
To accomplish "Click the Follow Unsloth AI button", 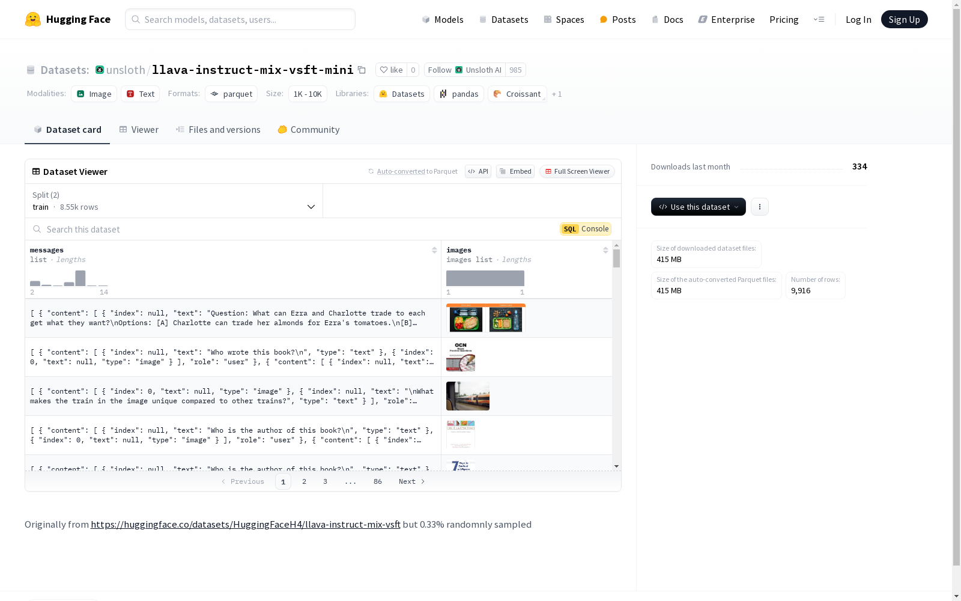I will click(465, 70).
